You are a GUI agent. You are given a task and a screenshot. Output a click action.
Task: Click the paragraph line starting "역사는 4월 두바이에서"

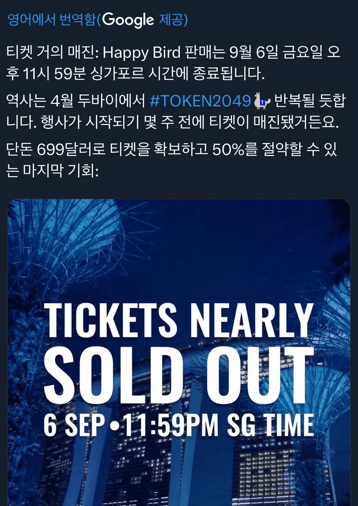pyautogui.click(x=77, y=102)
